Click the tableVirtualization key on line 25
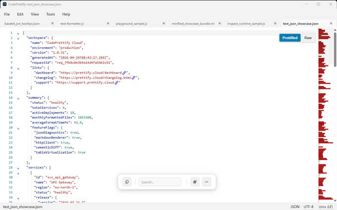The width and height of the screenshot is (337, 210). (54, 153)
